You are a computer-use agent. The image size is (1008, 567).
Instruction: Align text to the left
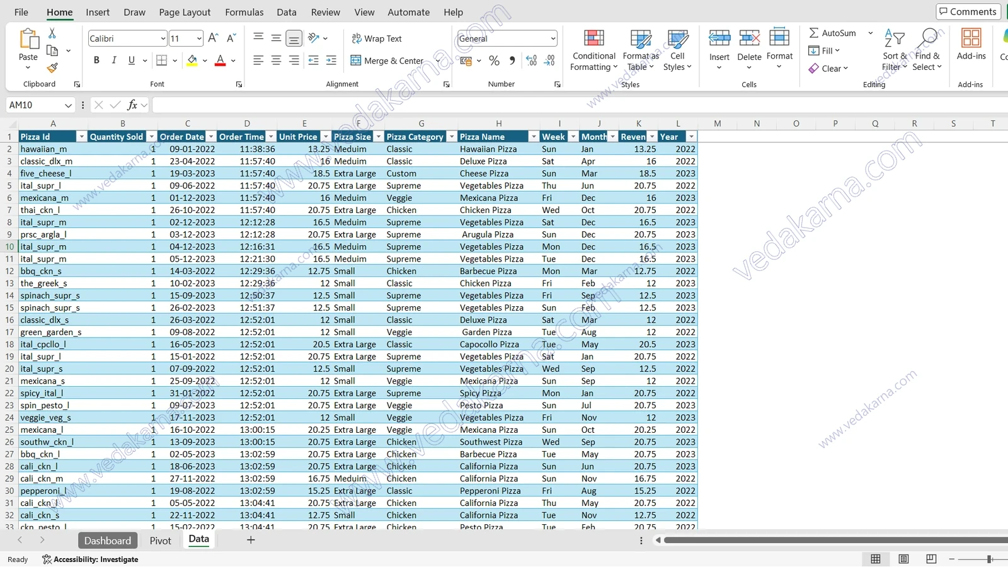(258, 60)
